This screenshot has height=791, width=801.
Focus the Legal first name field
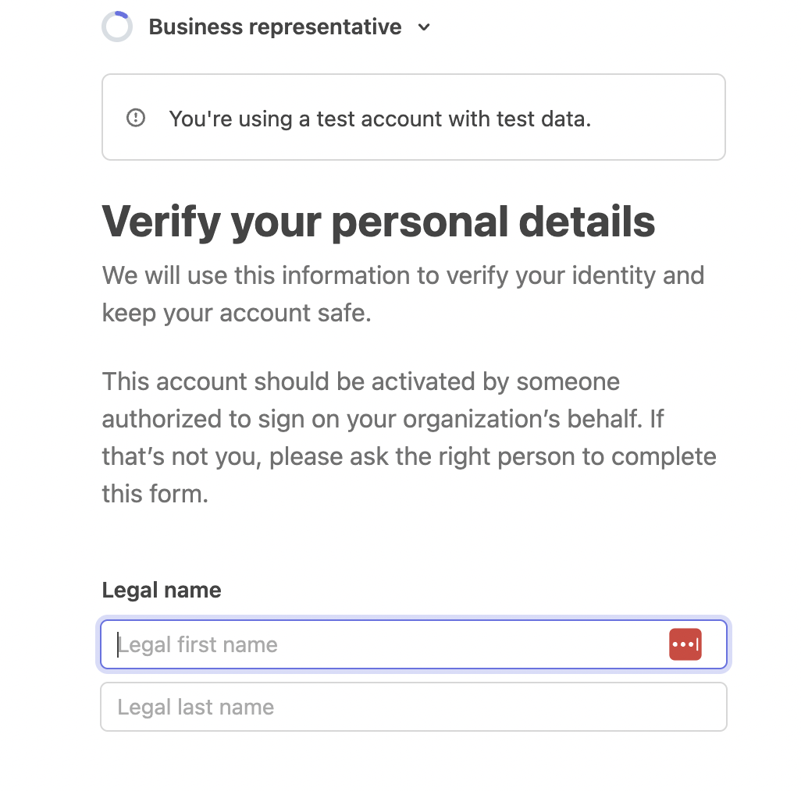[414, 644]
